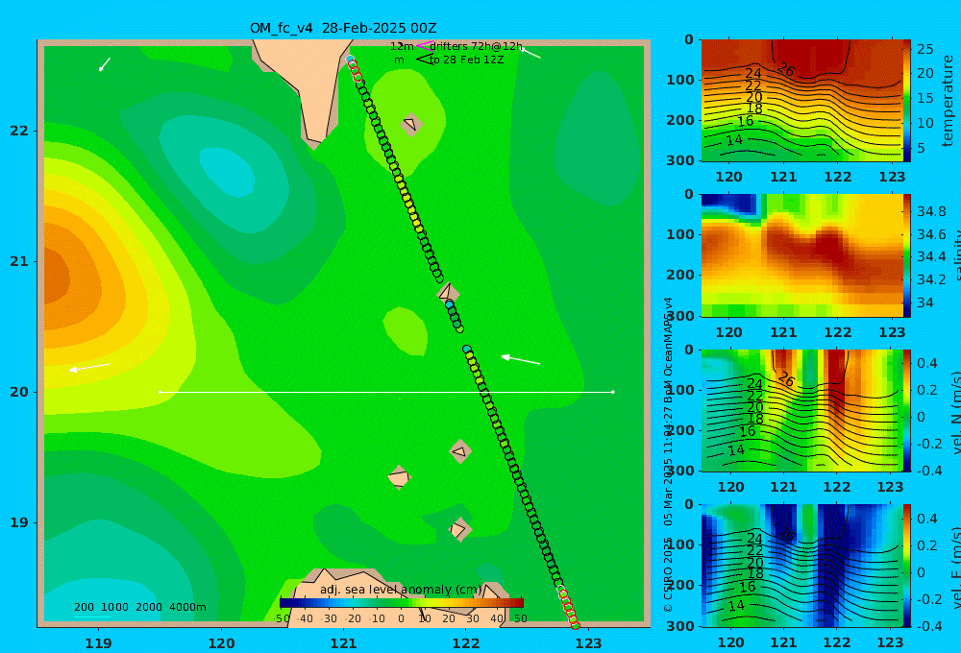Click the 'vel. E (m/s)' colorbar label
961x653 pixels.
[955, 568]
